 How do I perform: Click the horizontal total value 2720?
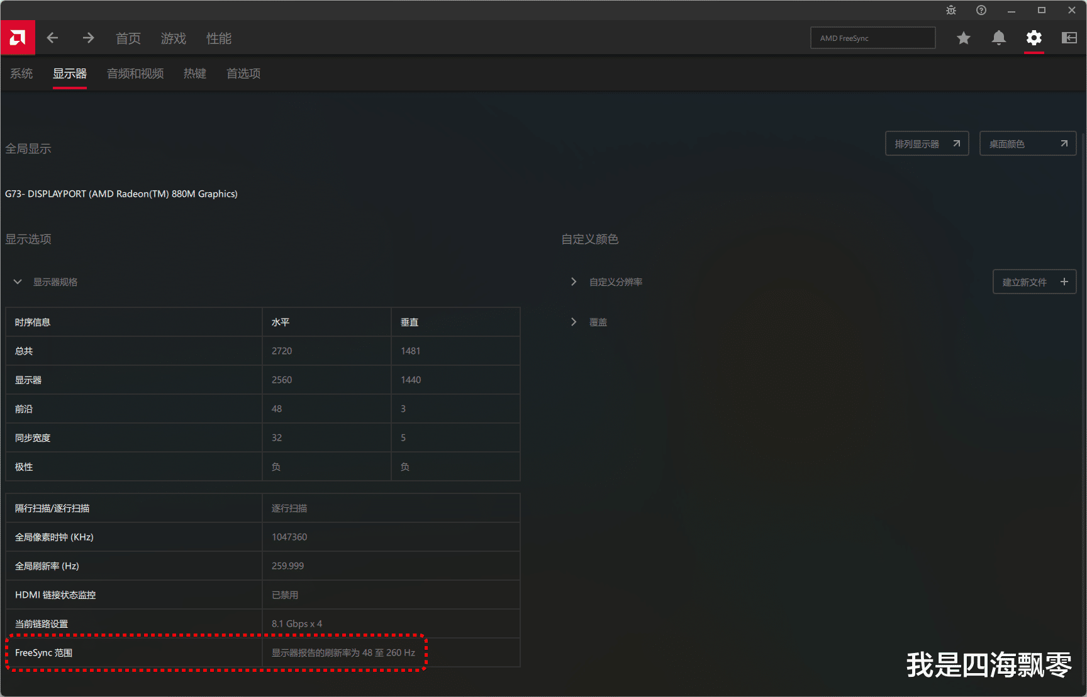pyautogui.click(x=282, y=351)
